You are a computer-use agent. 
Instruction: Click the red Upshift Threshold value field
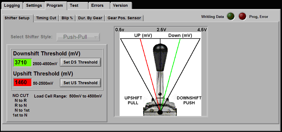23,82
